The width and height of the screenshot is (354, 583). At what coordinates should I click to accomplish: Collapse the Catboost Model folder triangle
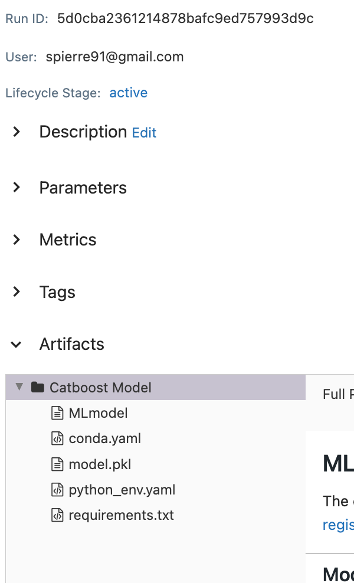pos(19,387)
